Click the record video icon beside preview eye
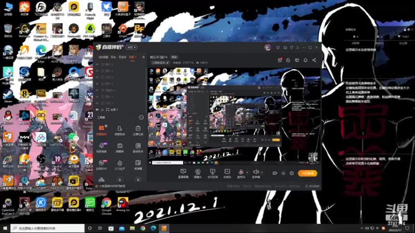This screenshot has height=233, width=415. click(275, 173)
